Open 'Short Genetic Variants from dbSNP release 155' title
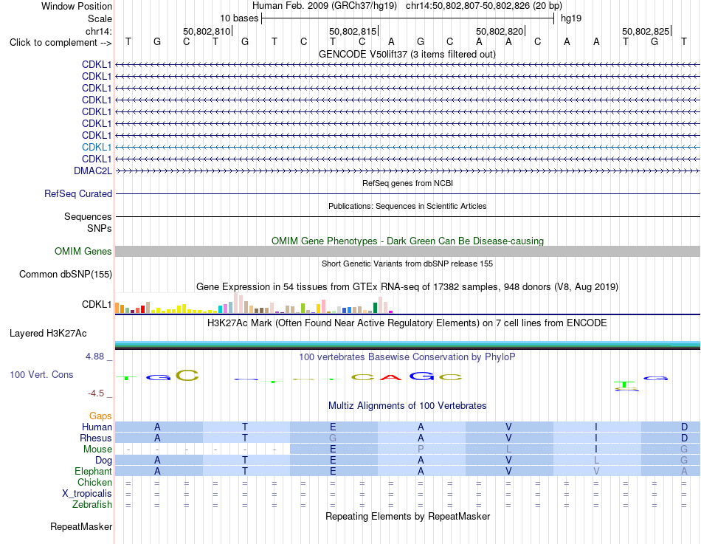 [x=407, y=264]
